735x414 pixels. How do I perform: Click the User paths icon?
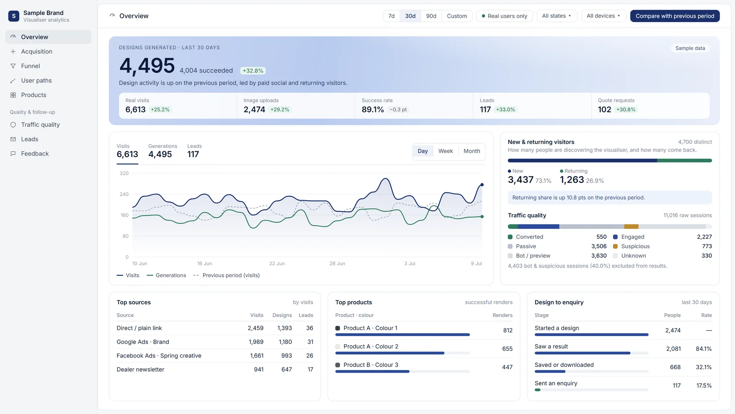pyautogui.click(x=13, y=81)
